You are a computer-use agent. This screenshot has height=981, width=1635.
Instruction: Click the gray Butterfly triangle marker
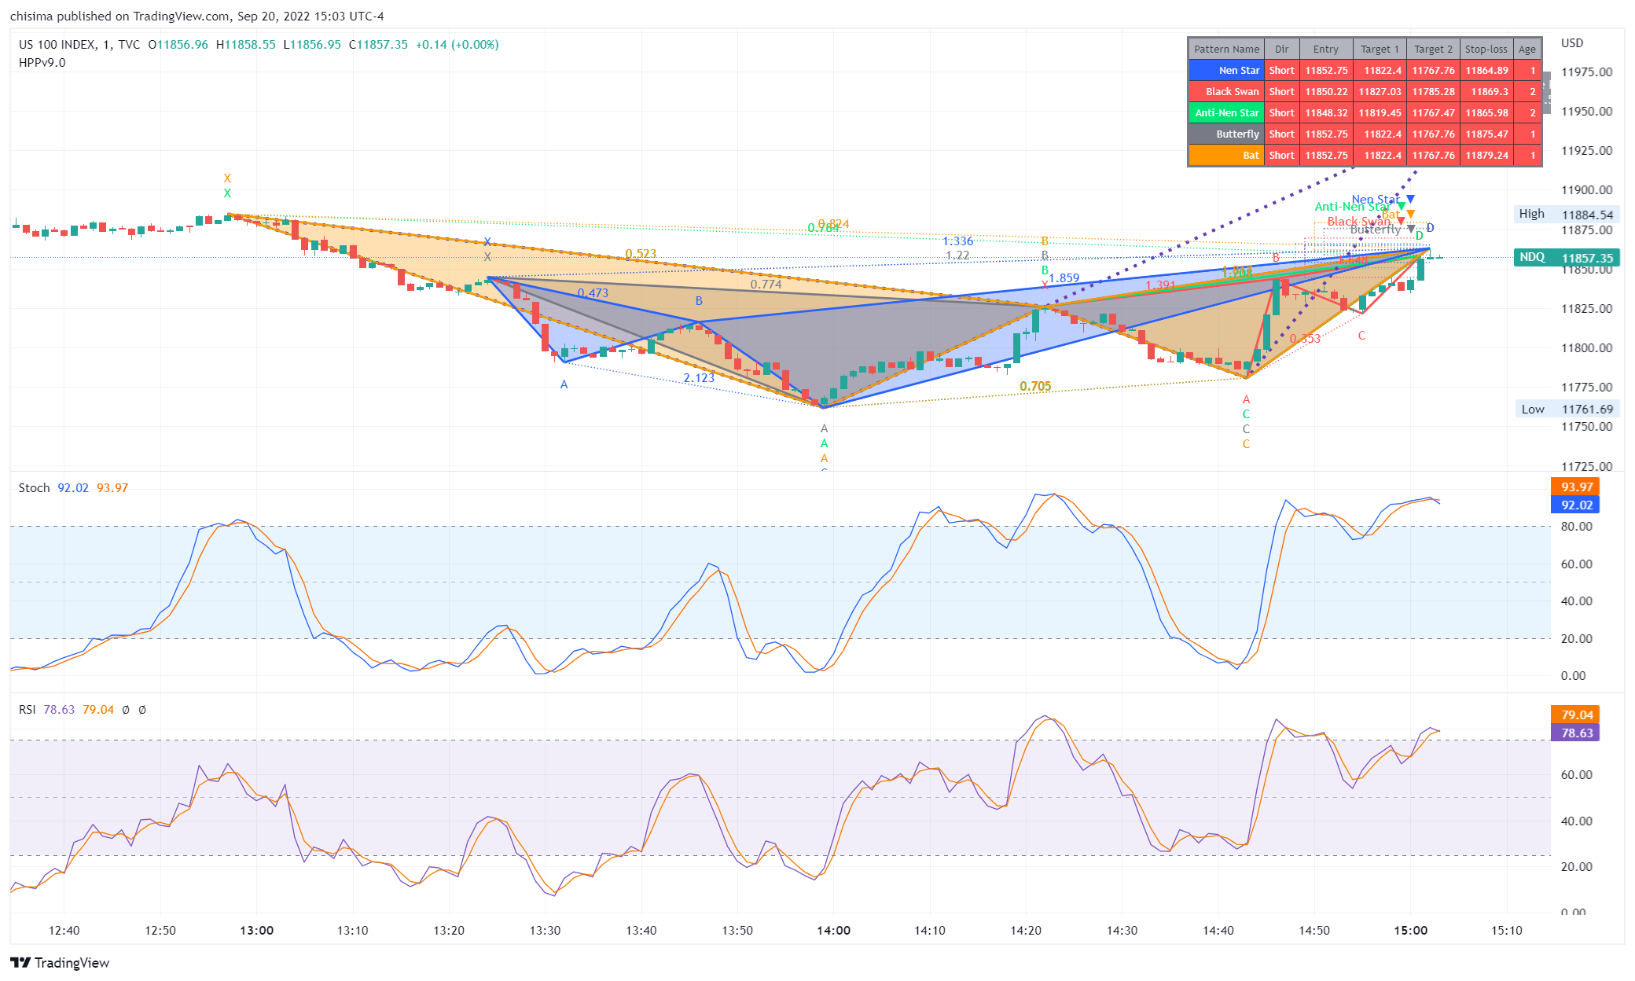(x=1411, y=229)
